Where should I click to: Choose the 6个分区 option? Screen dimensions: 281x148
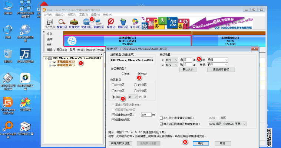pyautogui.click(x=140, y=91)
